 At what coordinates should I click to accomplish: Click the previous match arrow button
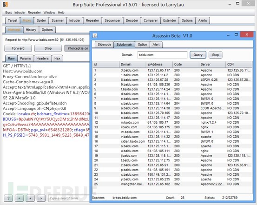[19, 198]
